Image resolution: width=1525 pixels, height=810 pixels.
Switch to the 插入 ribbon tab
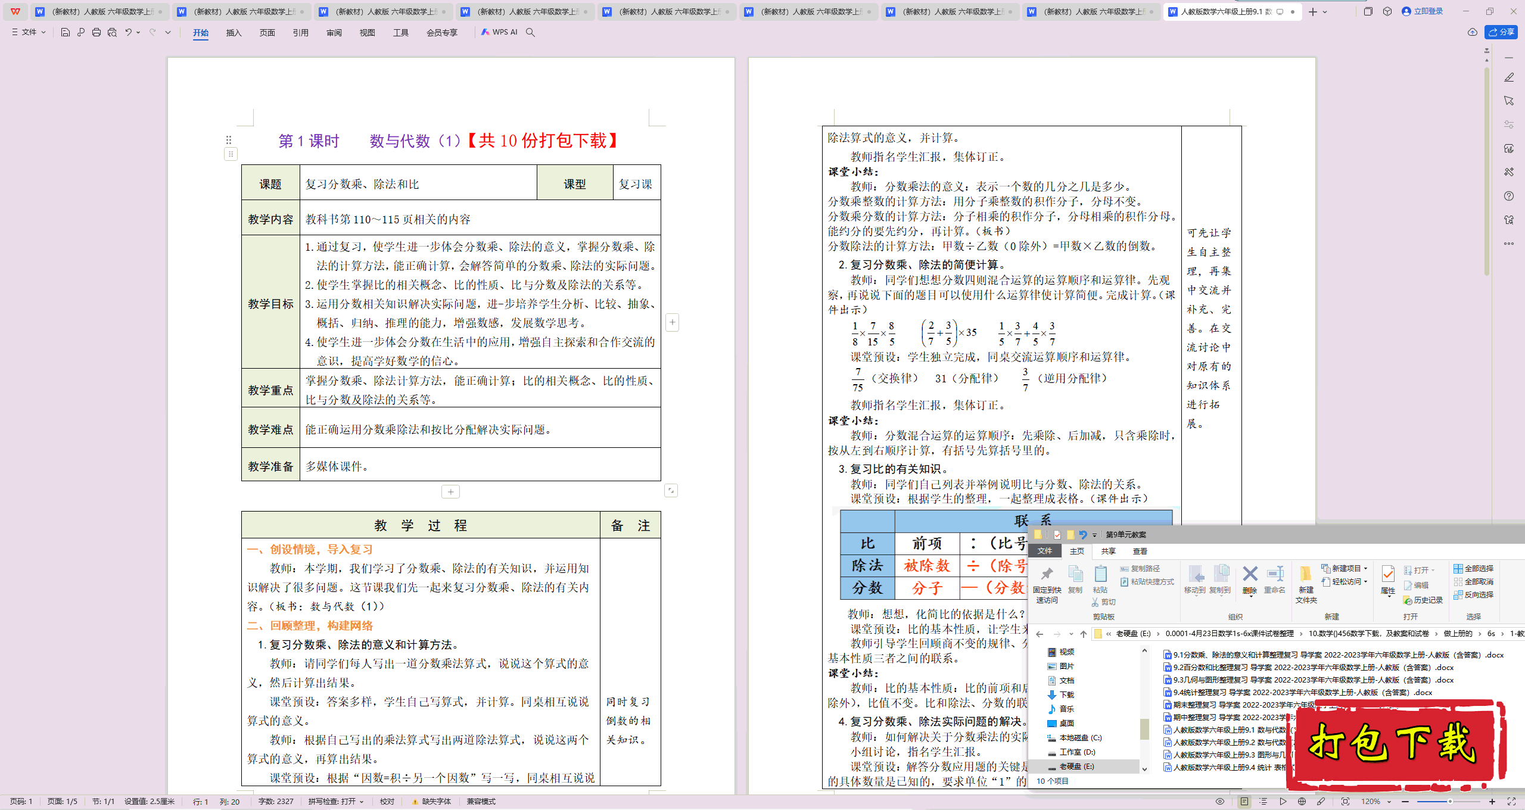coord(234,33)
